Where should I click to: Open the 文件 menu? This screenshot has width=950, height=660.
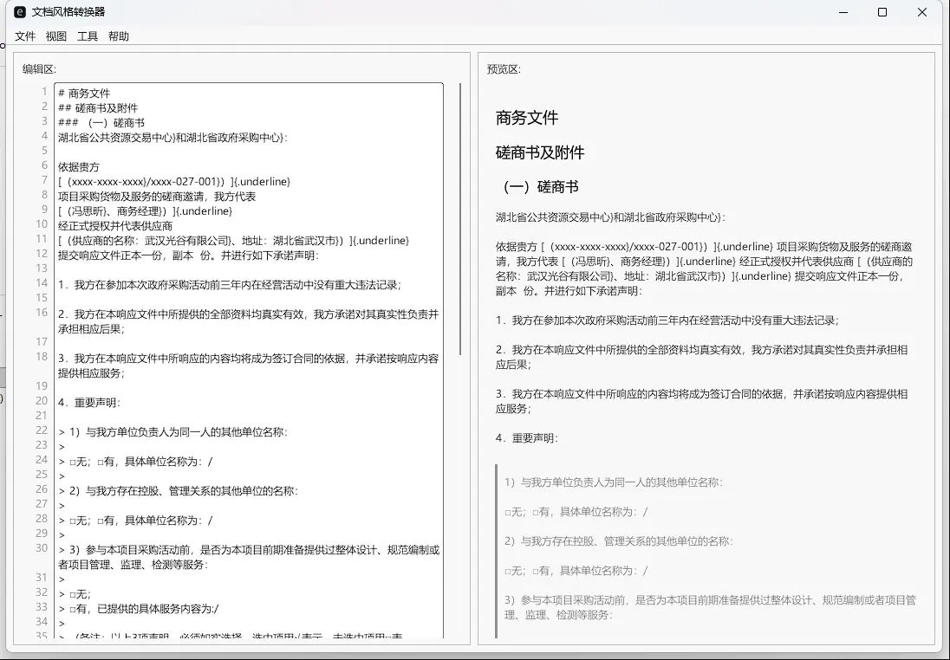(x=25, y=36)
